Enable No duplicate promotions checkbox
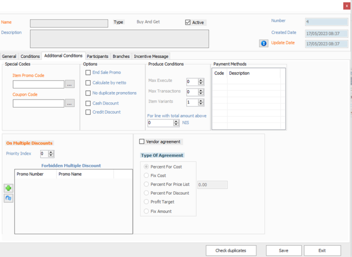352x257 pixels. click(x=88, y=93)
